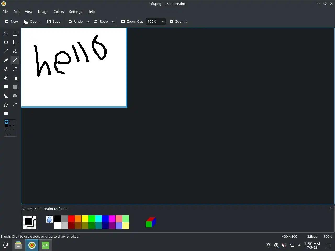The height and width of the screenshot is (251, 335).
Task: Pick the bright blue color swatch
Action: (x=105, y=219)
